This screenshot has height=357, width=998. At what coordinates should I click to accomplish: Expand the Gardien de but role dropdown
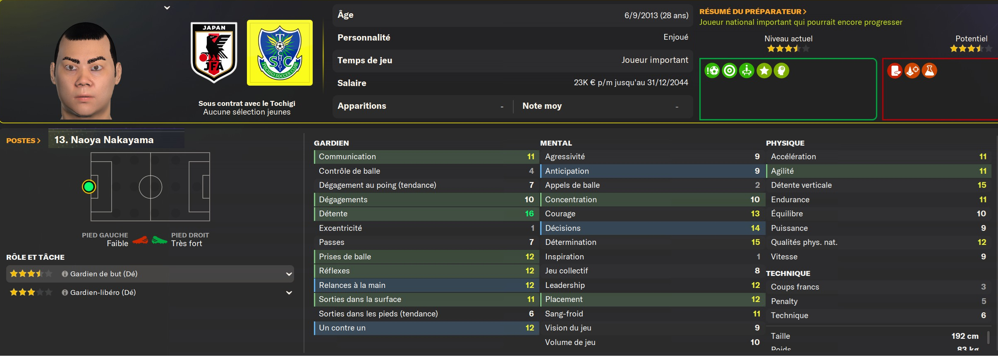coord(289,274)
